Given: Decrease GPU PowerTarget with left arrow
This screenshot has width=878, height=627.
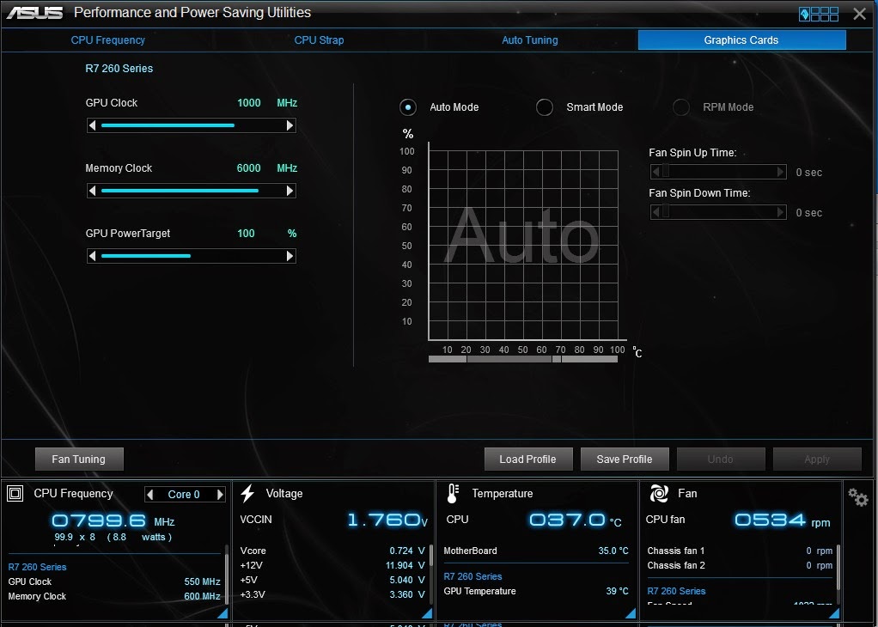Looking at the screenshot, I should [93, 256].
